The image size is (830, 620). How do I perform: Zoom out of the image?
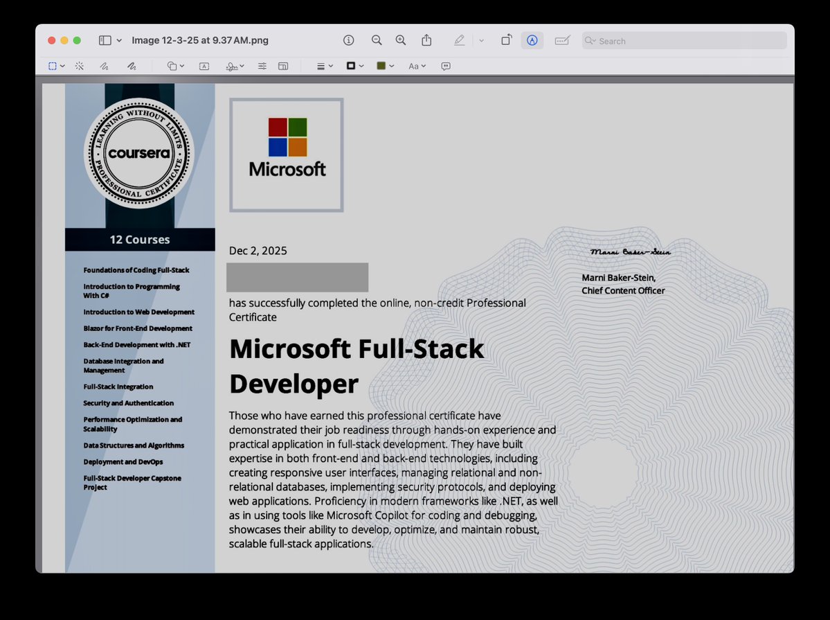377,40
